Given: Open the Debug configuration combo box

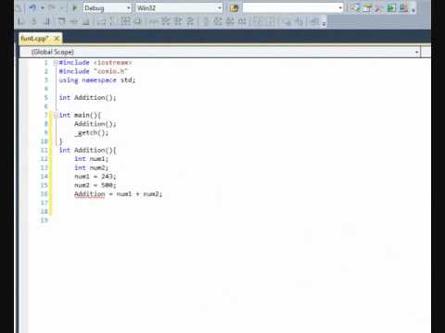Looking at the screenshot, I should 108,7.
